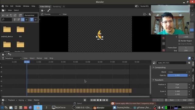This screenshot has width=195, height=110.
Task: Click the Scale X value field
Action: click(177, 91)
